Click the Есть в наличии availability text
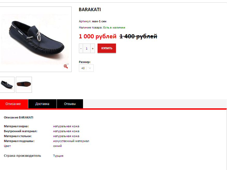The image size is (227, 170). tap(114, 27)
